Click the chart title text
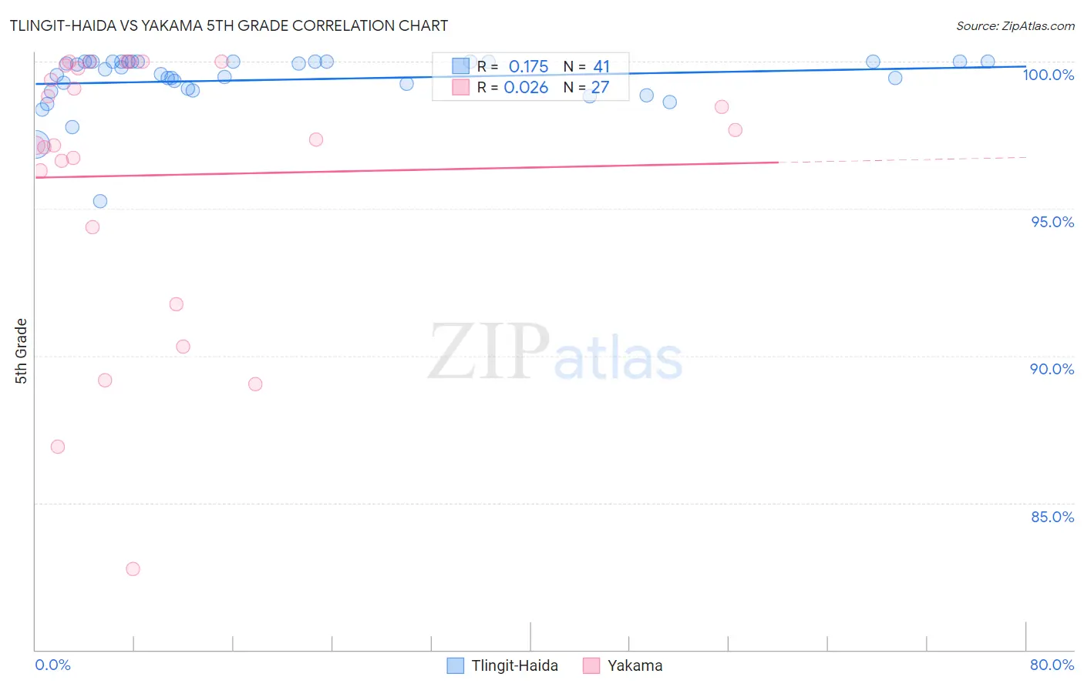Viewport: 1084px width, 687px height. coord(229,25)
